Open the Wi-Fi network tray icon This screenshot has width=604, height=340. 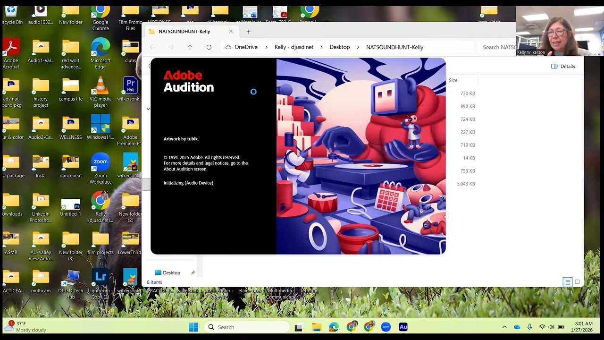(x=542, y=327)
